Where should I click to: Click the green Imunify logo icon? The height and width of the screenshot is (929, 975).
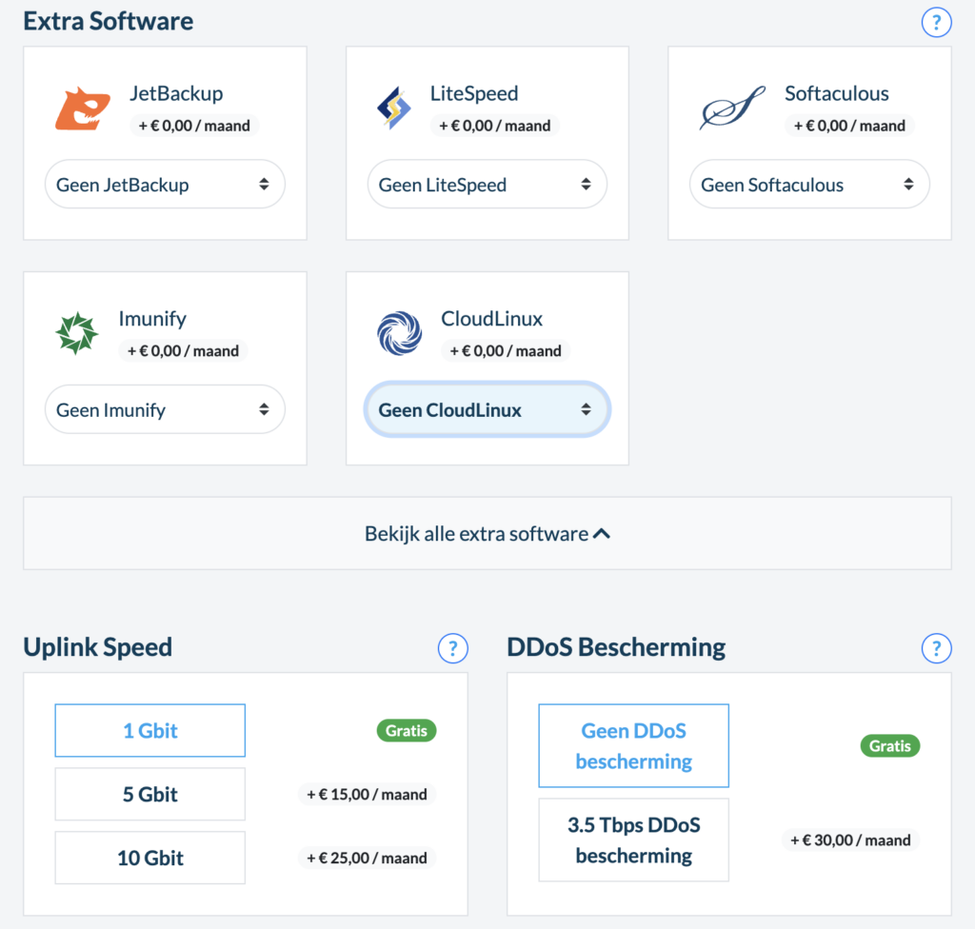click(x=76, y=334)
